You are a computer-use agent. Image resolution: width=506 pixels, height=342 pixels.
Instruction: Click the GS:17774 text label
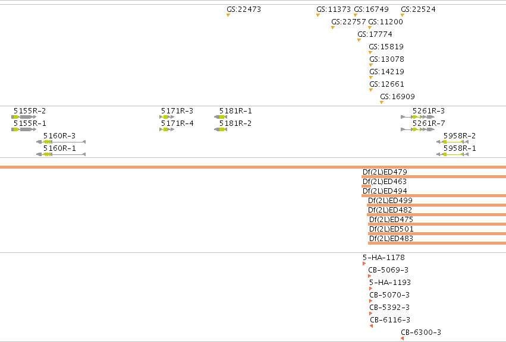(x=375, y=34)
